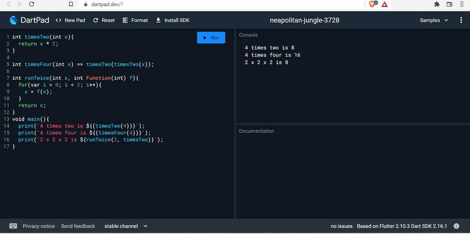Open Install SDK link
470x234 pixels.
(x=173, y=20)
